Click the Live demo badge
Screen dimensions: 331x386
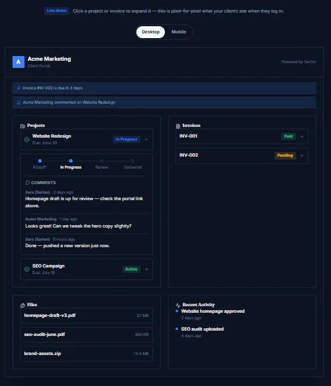coord(57,11)
